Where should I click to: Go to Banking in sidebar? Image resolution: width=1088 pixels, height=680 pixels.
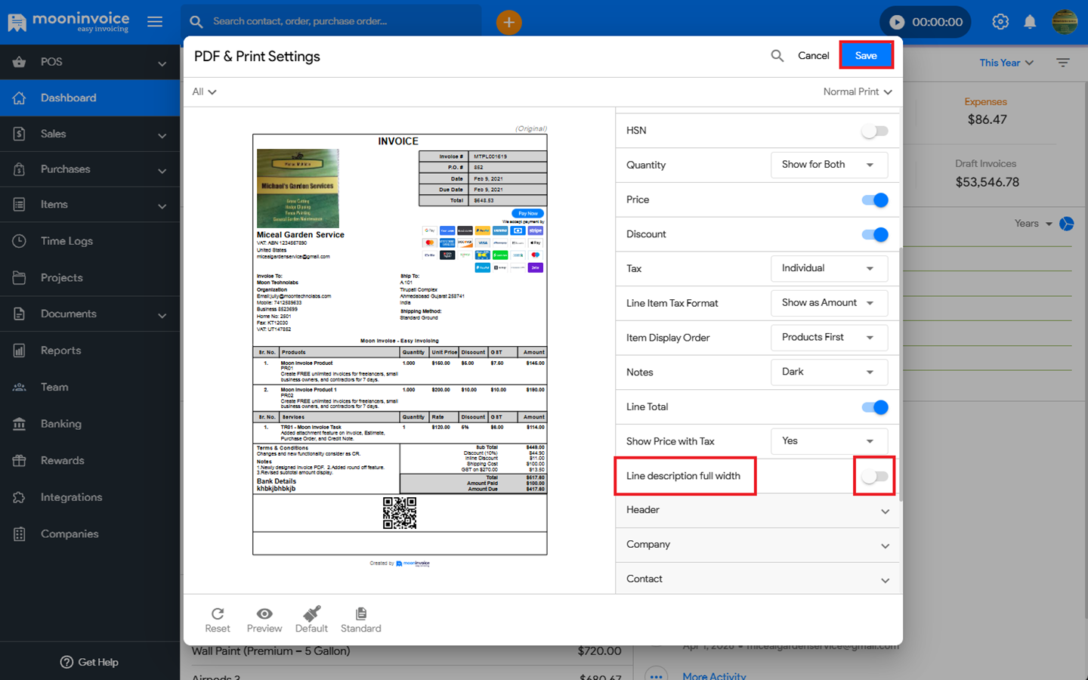coord(60,424)
